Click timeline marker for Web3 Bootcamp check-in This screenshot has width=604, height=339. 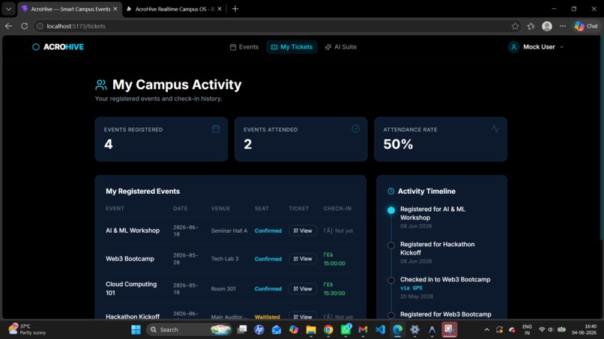pos(391,280)
